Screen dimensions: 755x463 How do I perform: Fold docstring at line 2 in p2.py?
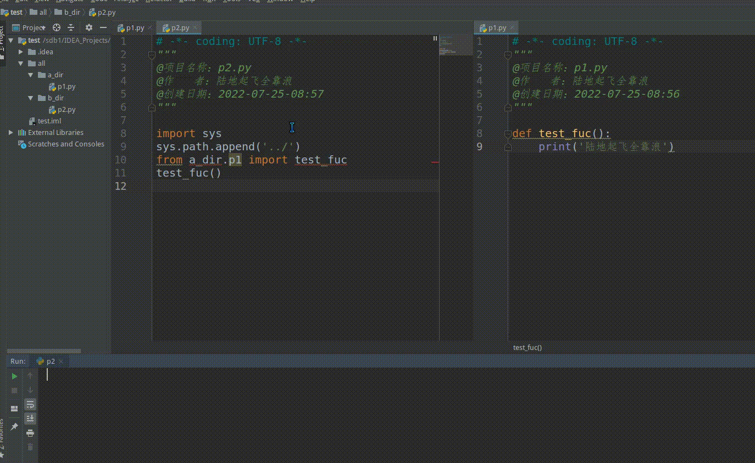152,54
